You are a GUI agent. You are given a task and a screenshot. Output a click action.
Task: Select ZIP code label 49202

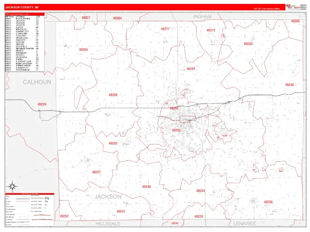[174, 108]
